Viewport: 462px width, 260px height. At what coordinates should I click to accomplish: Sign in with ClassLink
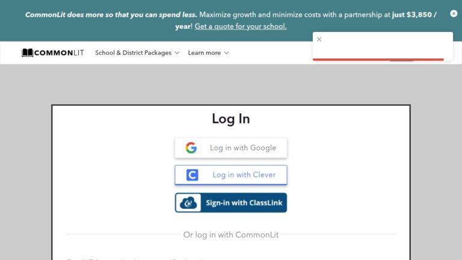click(231, 203)
